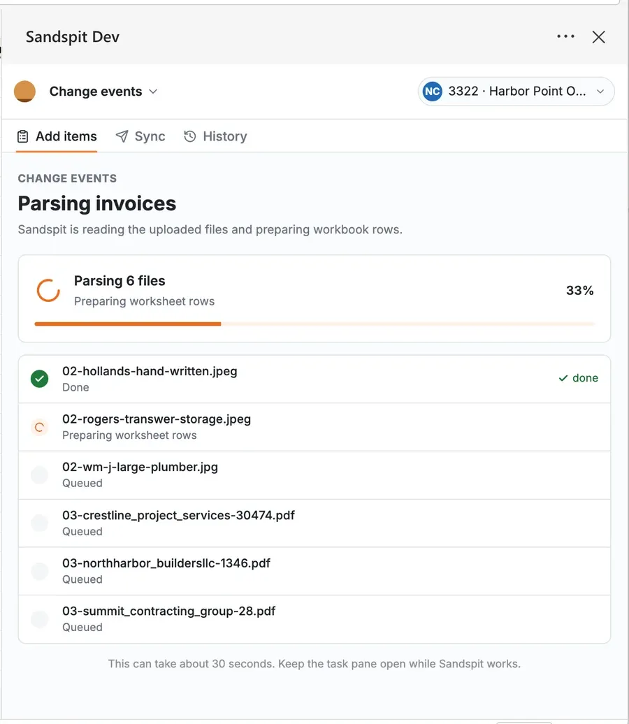Click the green checkmark for hollands file
The height and width of the screenshot is (724, 629).
pos(40,379)
